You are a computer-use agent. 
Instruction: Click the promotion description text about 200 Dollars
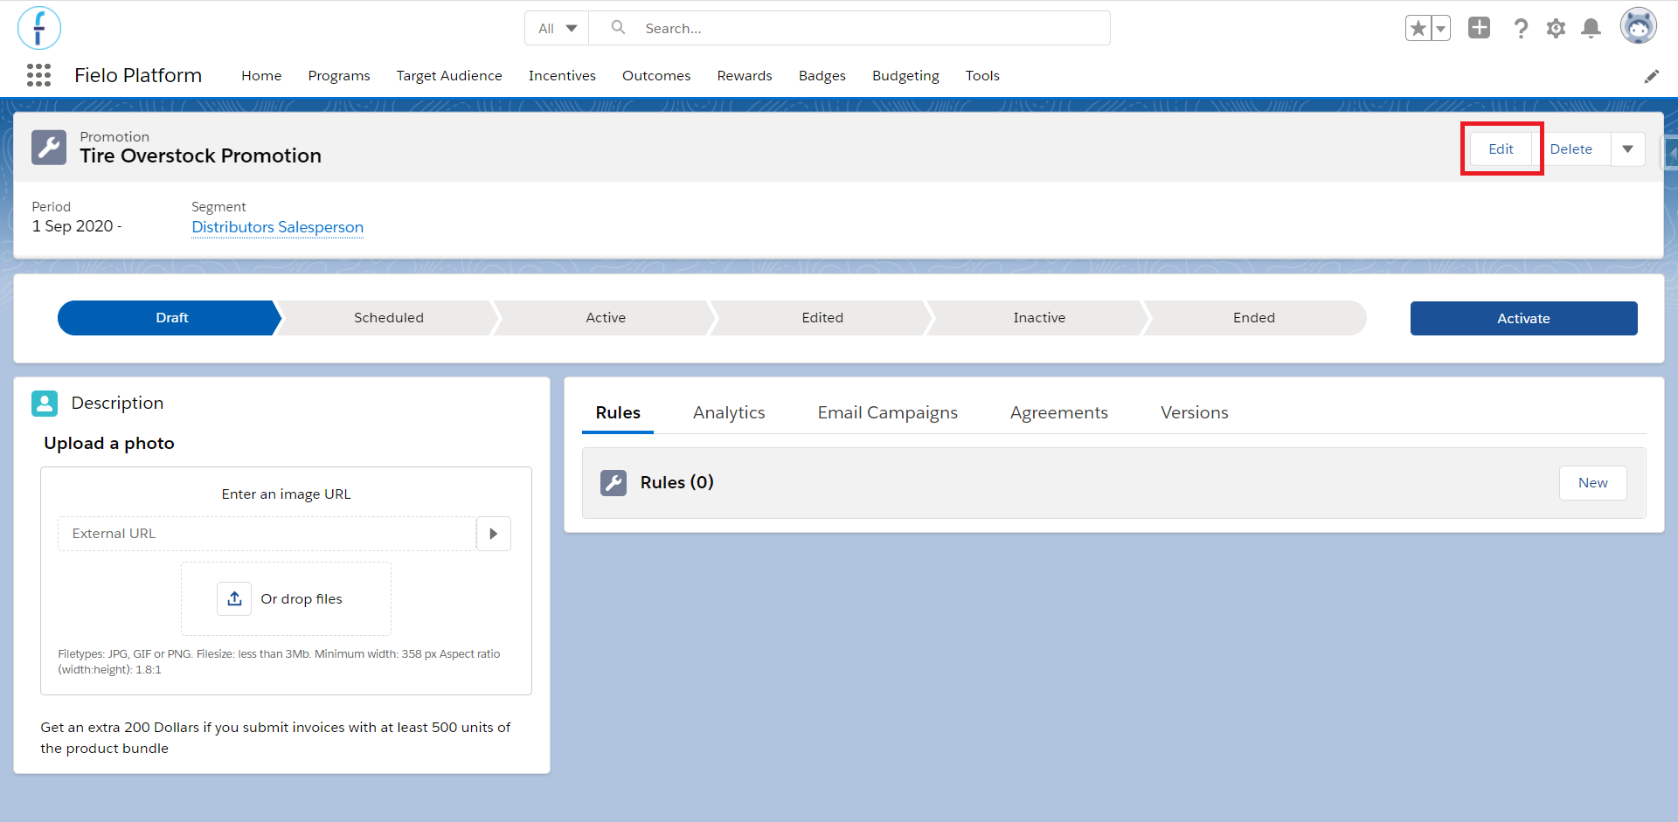pyautogui.click(x=275, y=737)
